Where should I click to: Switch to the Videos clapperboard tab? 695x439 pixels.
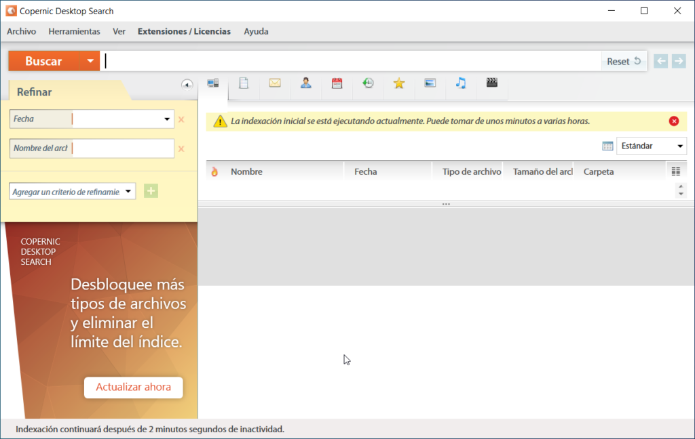492,83
